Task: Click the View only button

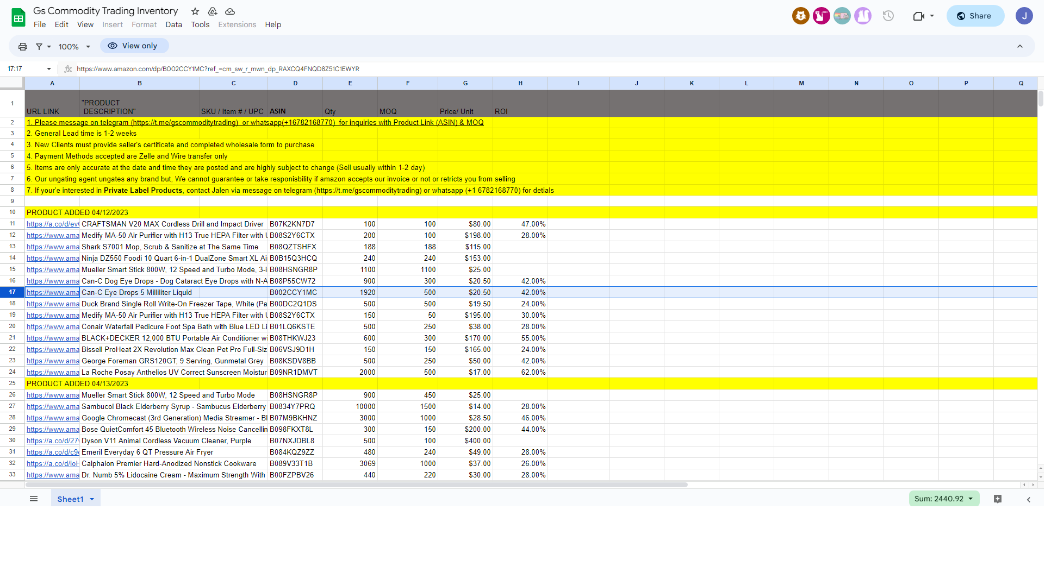Action: pos(134,46)
